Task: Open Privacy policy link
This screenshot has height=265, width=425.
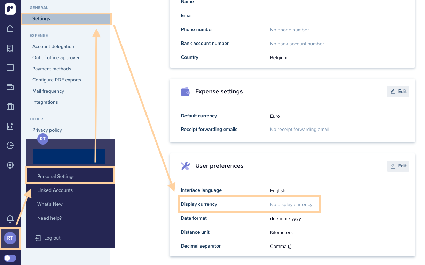Action: (x=47, y=130)
